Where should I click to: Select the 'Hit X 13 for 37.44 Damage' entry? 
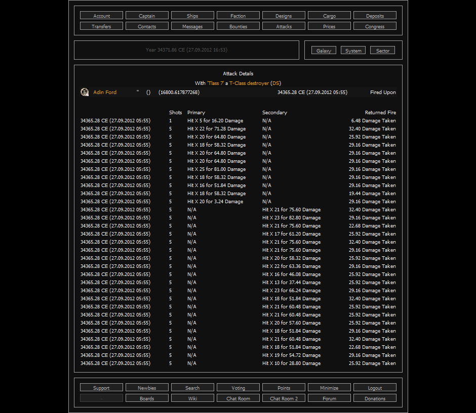pos(292,283)
